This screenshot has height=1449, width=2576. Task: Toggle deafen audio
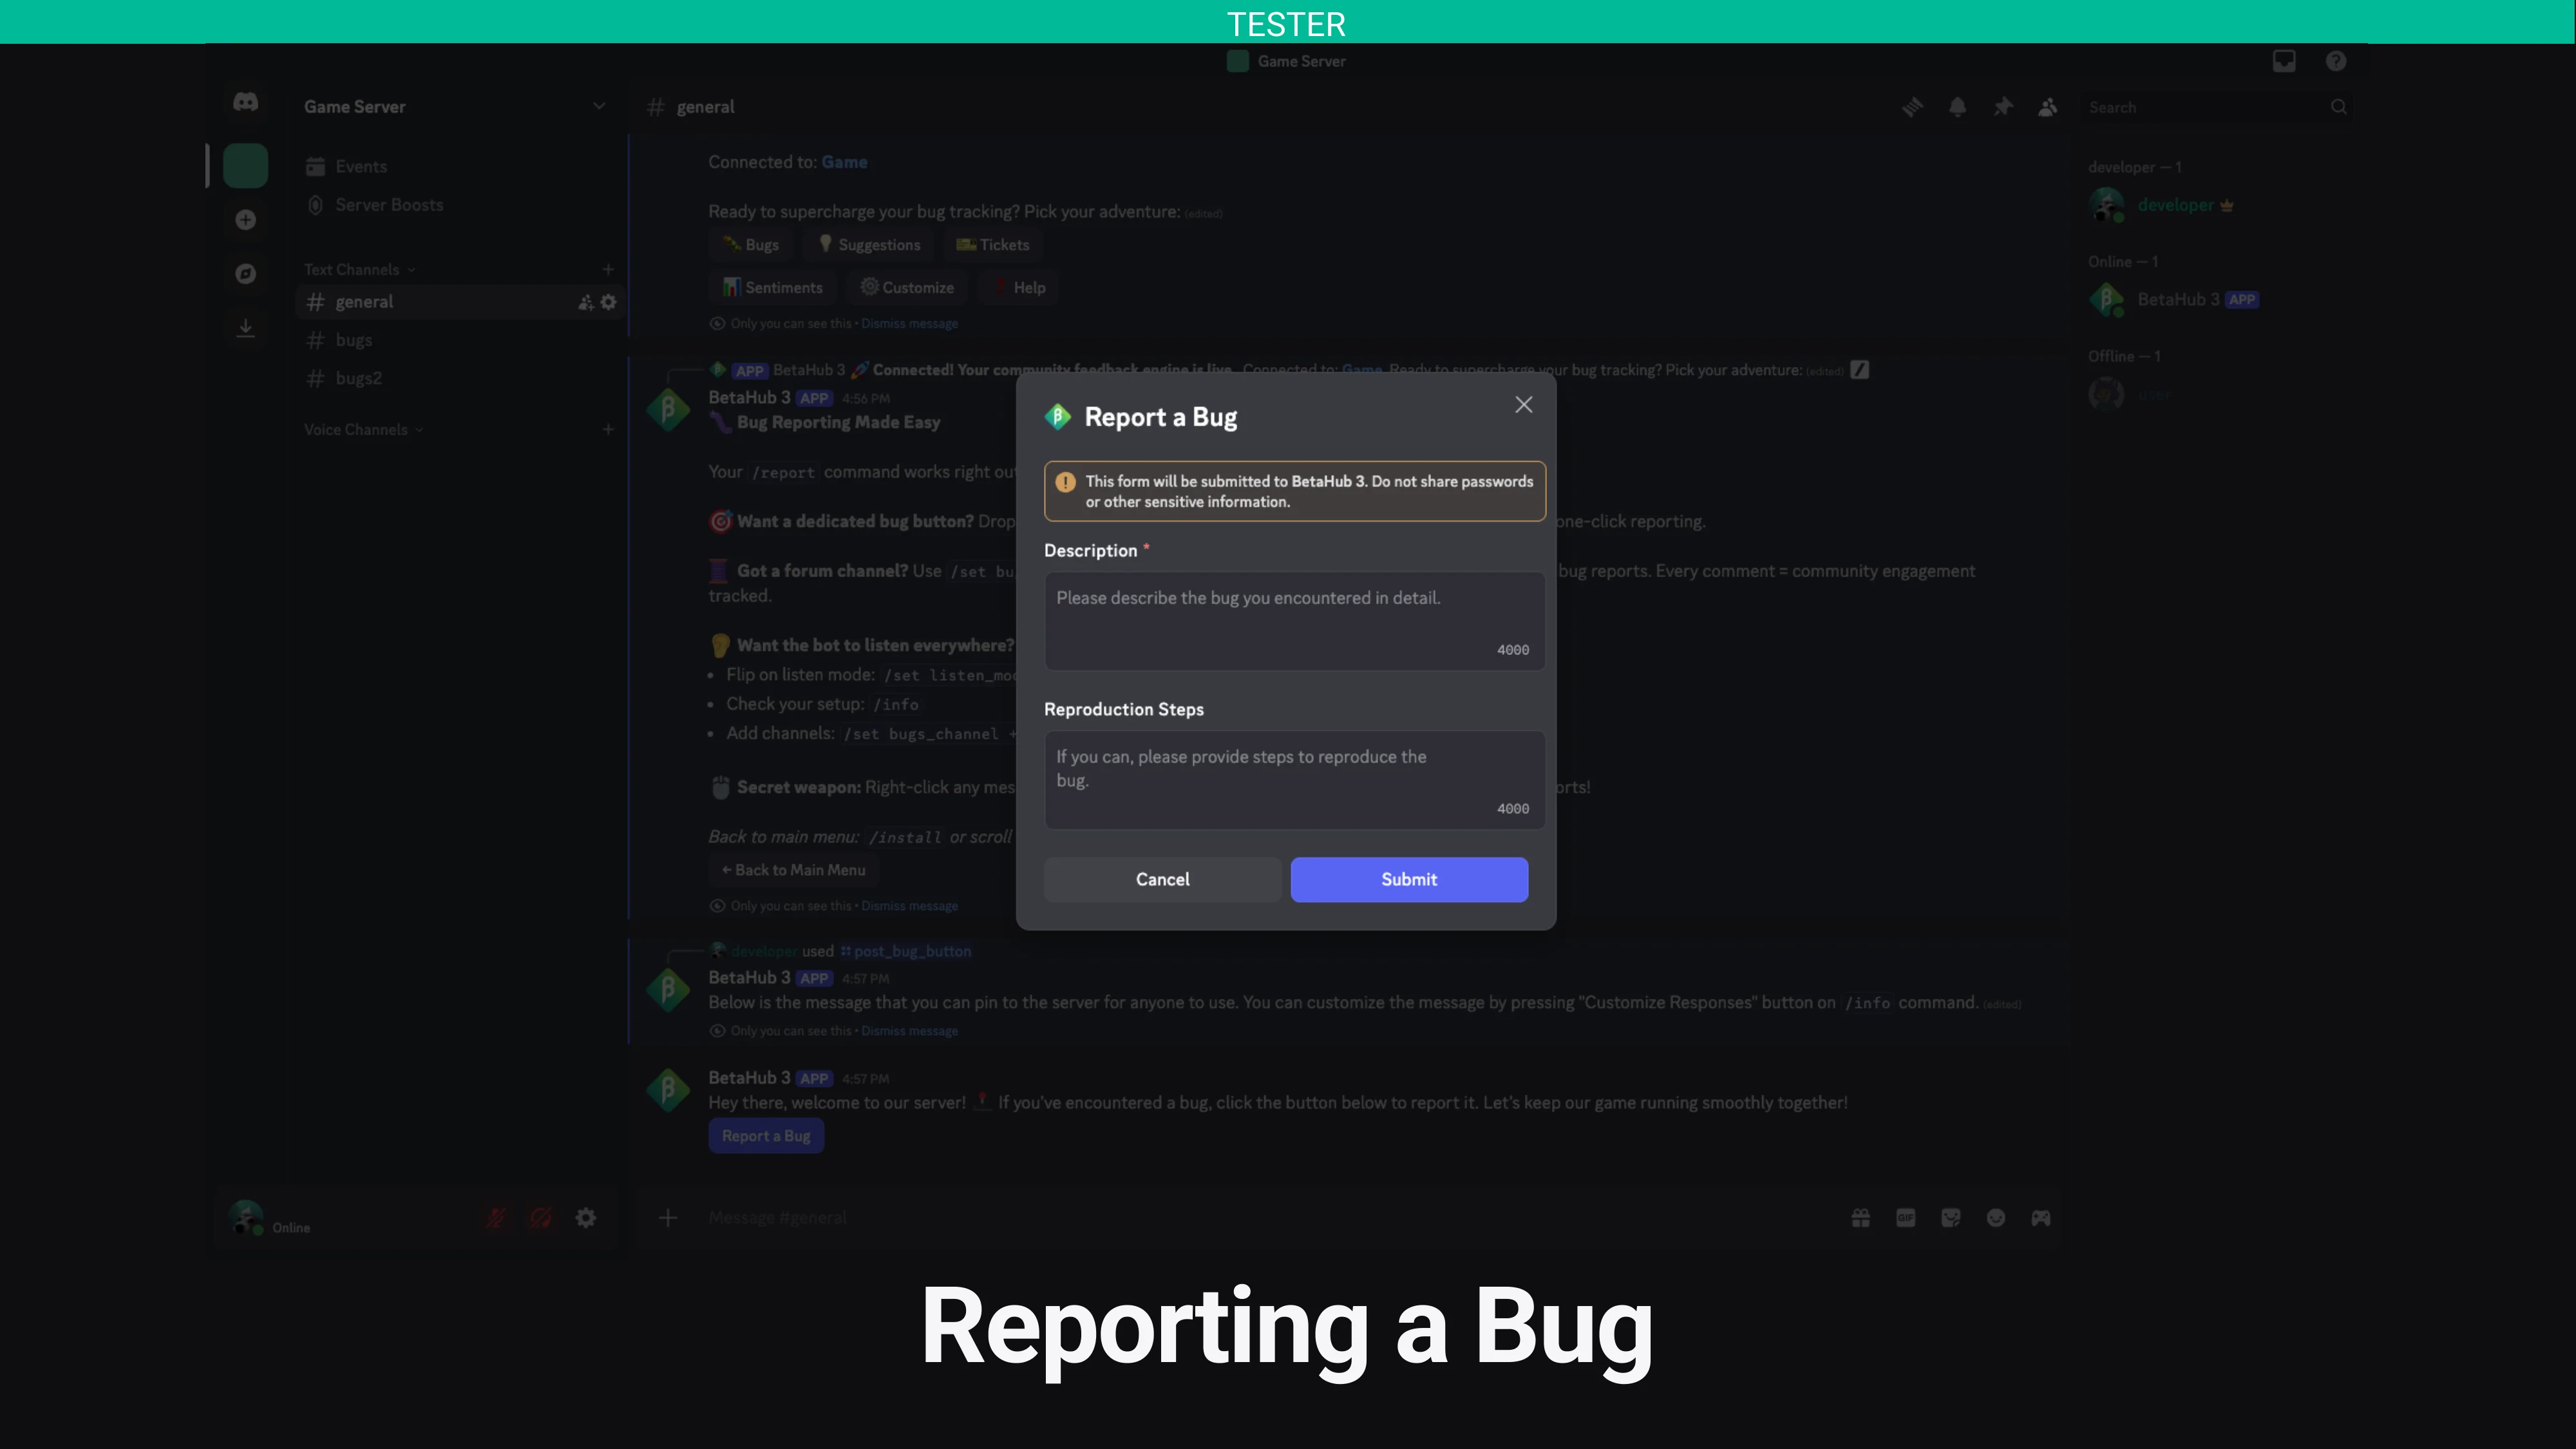coord(540,1218)
